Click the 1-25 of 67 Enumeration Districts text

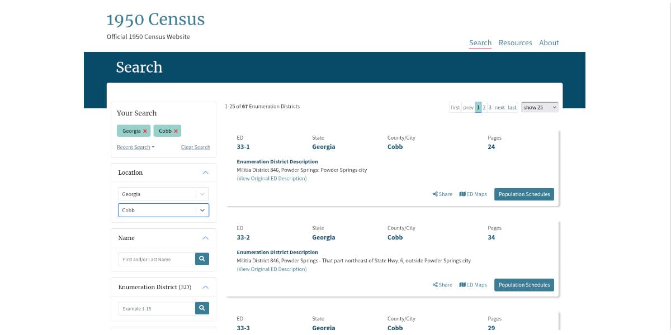(x=262, y=107)
